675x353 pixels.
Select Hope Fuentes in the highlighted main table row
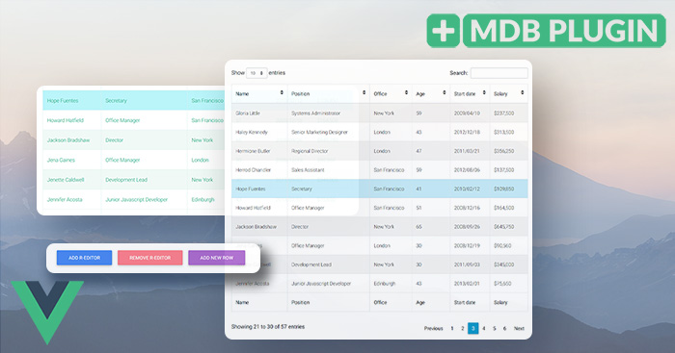pyautogui.click(x=251, y=189)
